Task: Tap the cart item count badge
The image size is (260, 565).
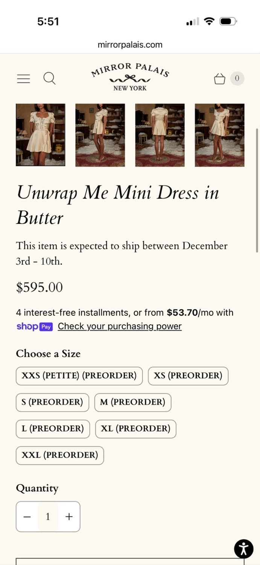Action: click(237, 78)
